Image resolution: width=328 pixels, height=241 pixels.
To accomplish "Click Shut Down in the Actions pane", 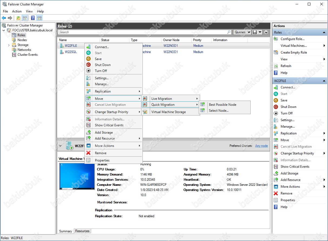I will click(288, 107).
